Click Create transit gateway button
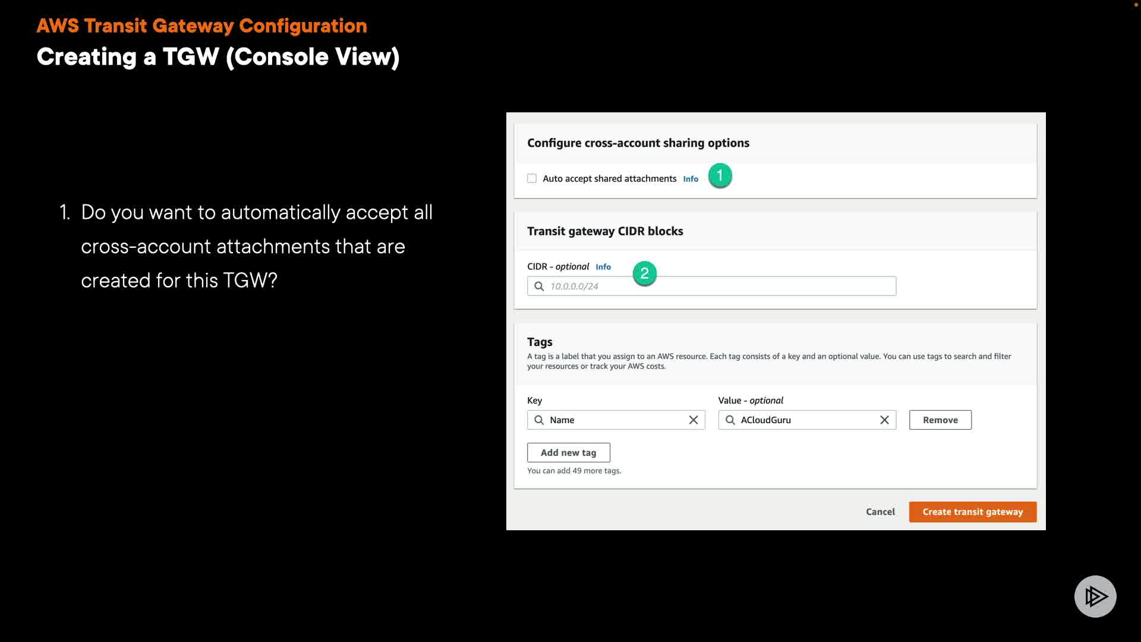Screen dimensions: 1141x642 pyautogui.click(x=972, y=512)
